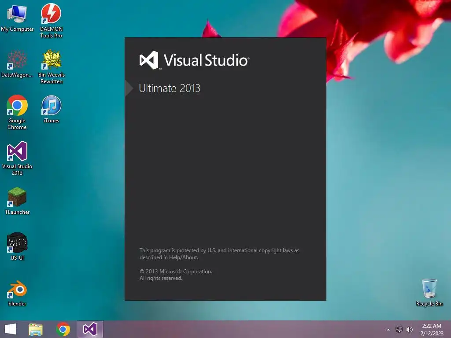
Task: Show hidden tray icons arrow
Action: pos(388,330)
